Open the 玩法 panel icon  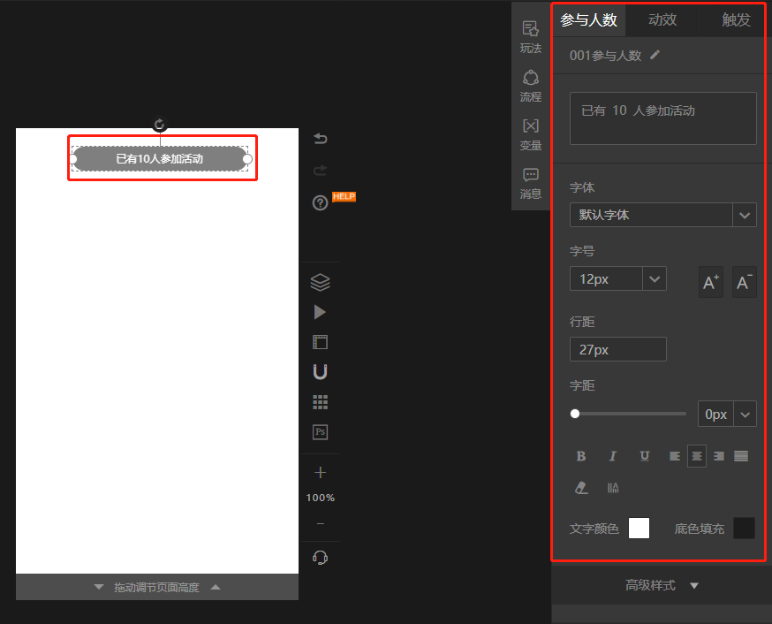click(x=530, y=37)
